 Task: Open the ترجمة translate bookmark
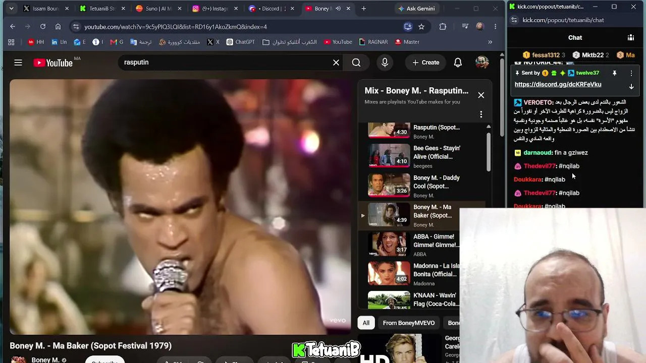141,42
